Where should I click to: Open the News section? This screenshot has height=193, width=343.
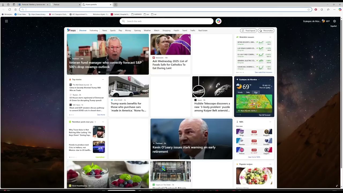[105, 31]
